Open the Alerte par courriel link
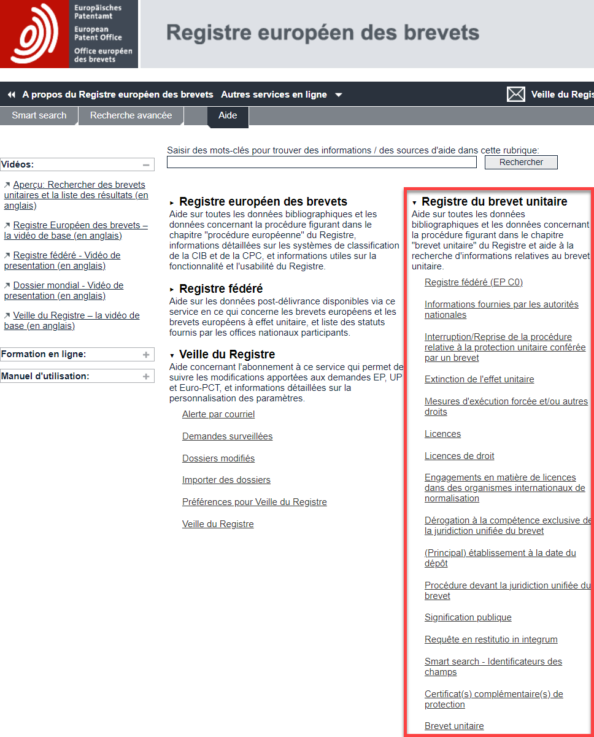The image size is (594, 737). tap(218, 414)
